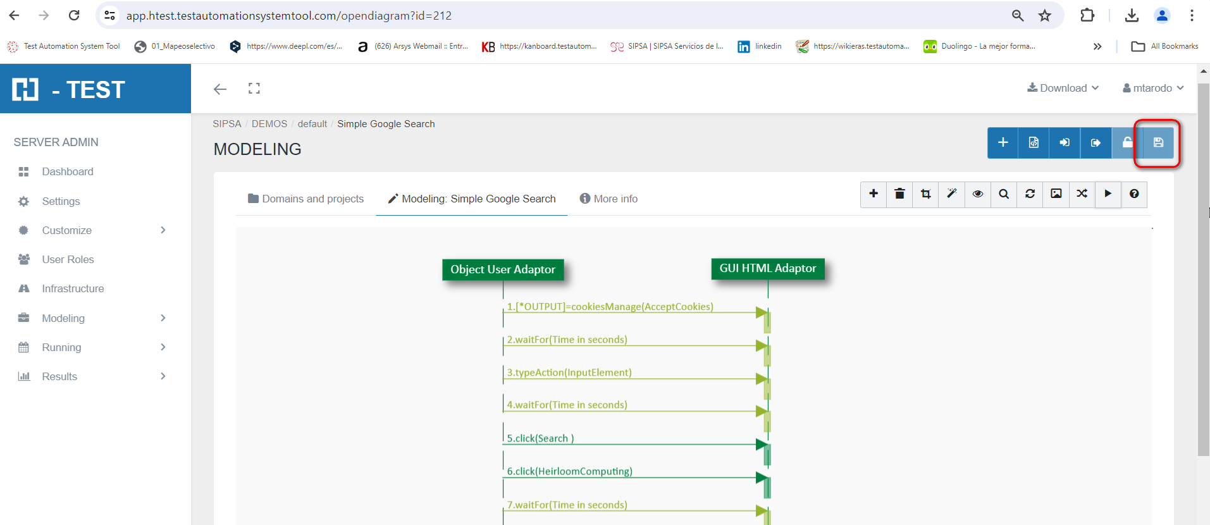Toggle the eye visibility icon
This screenshot has width=1210, height=525.
(x=978, y=194)
